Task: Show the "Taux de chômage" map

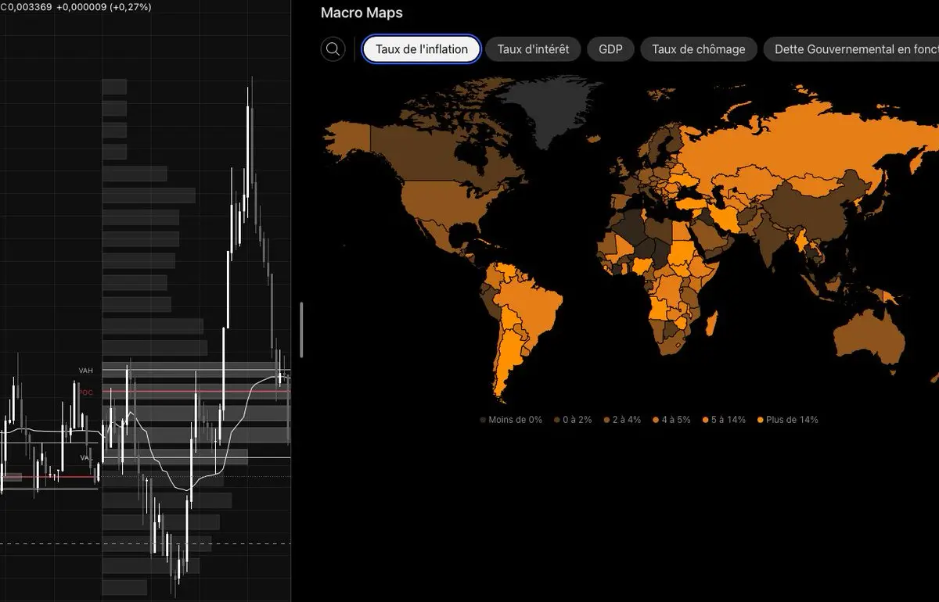Action: 699,49
